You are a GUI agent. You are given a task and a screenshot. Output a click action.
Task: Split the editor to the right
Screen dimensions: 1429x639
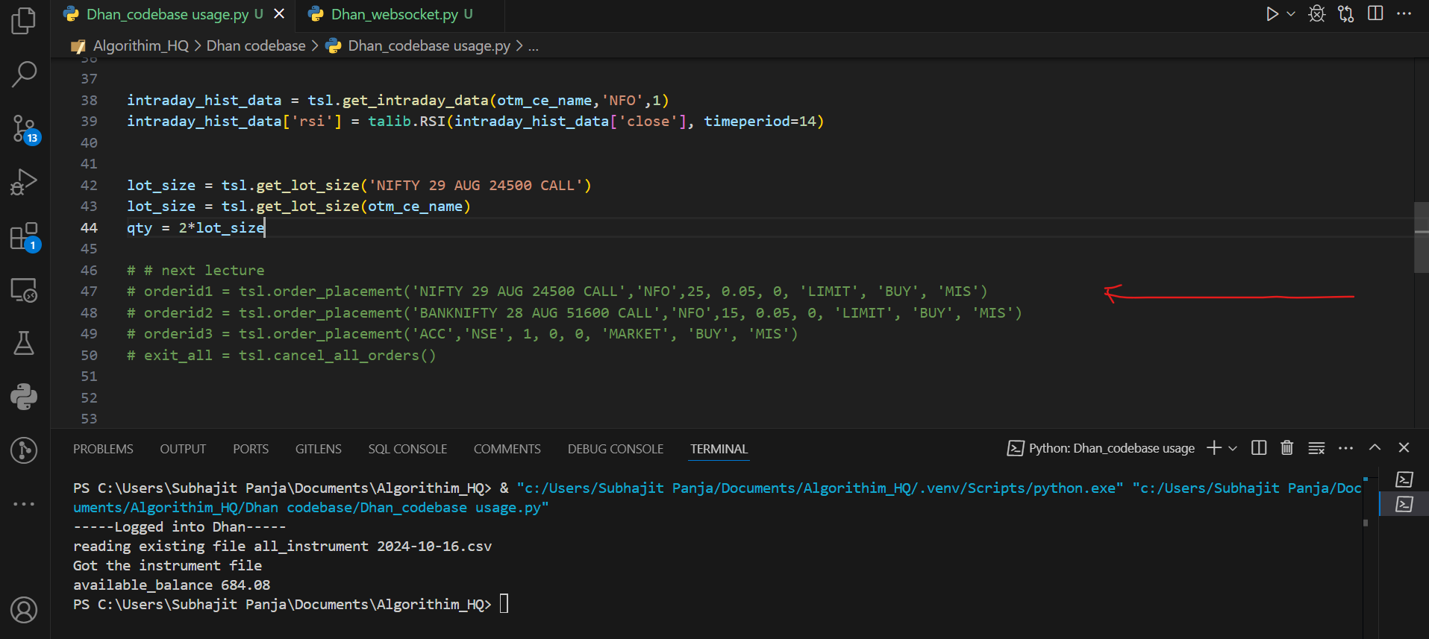coord(1375,14)
